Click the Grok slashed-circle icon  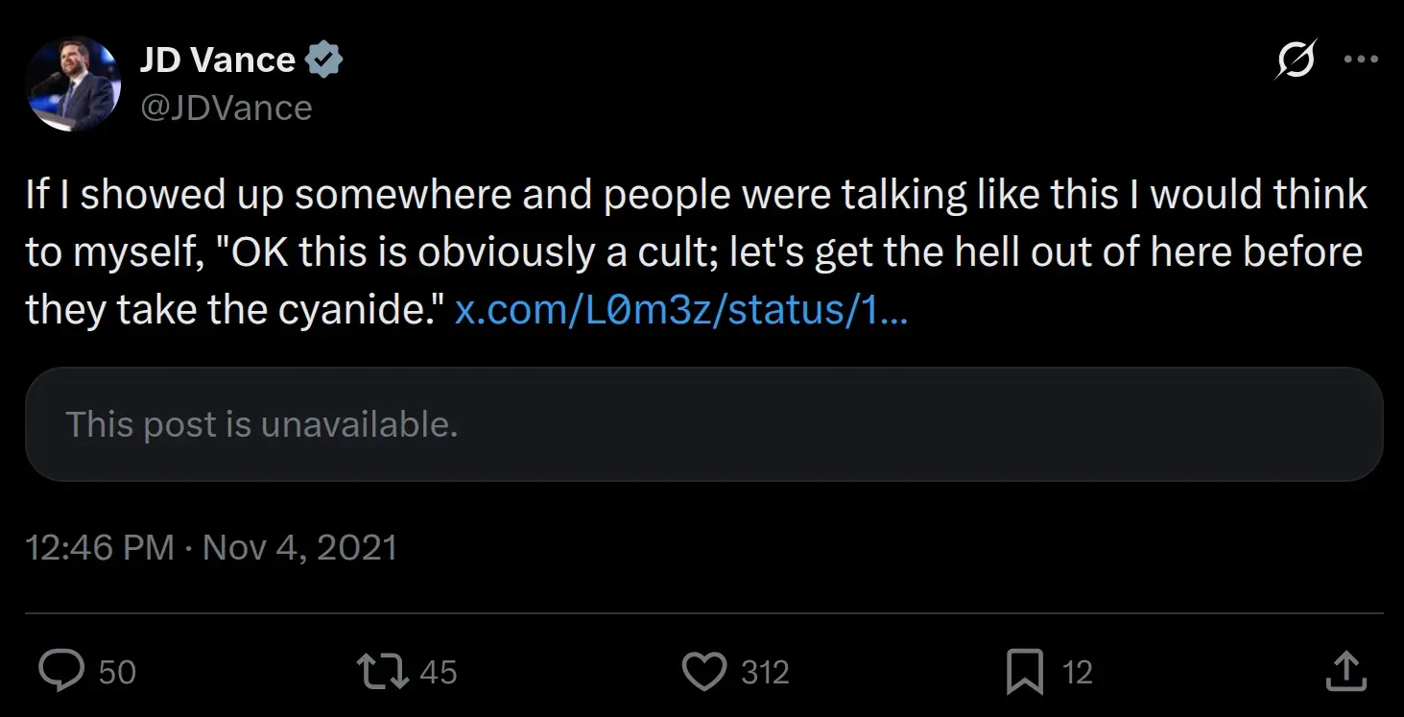(1295, 60)
